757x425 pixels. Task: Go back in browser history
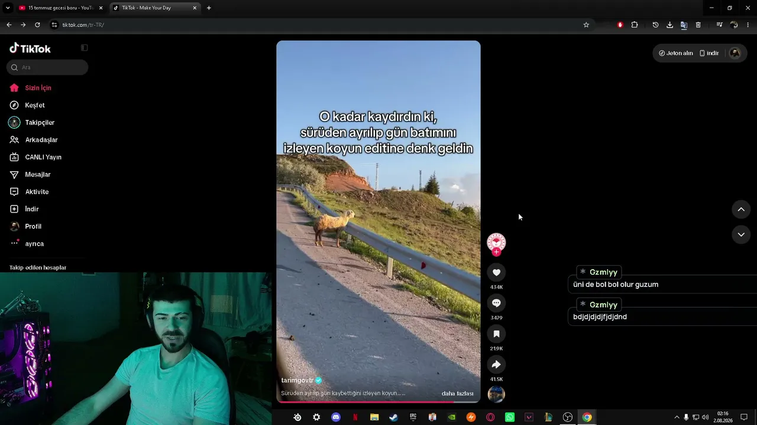9,25
